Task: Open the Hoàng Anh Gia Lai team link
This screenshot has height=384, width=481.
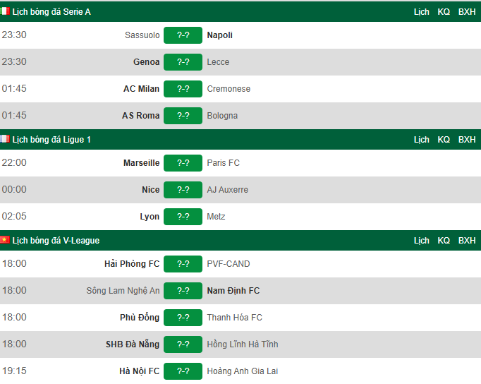Action: (x=243, y=371)
